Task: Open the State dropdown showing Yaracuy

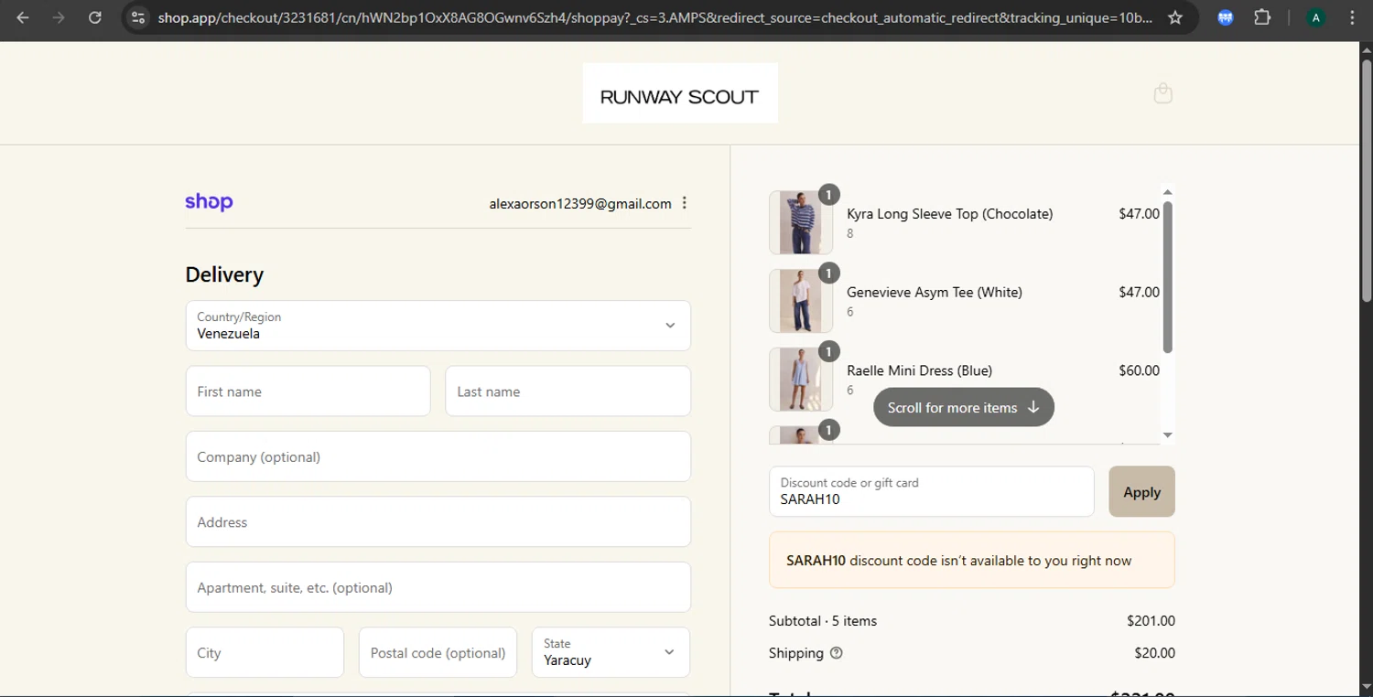Action: click(611, 652)
